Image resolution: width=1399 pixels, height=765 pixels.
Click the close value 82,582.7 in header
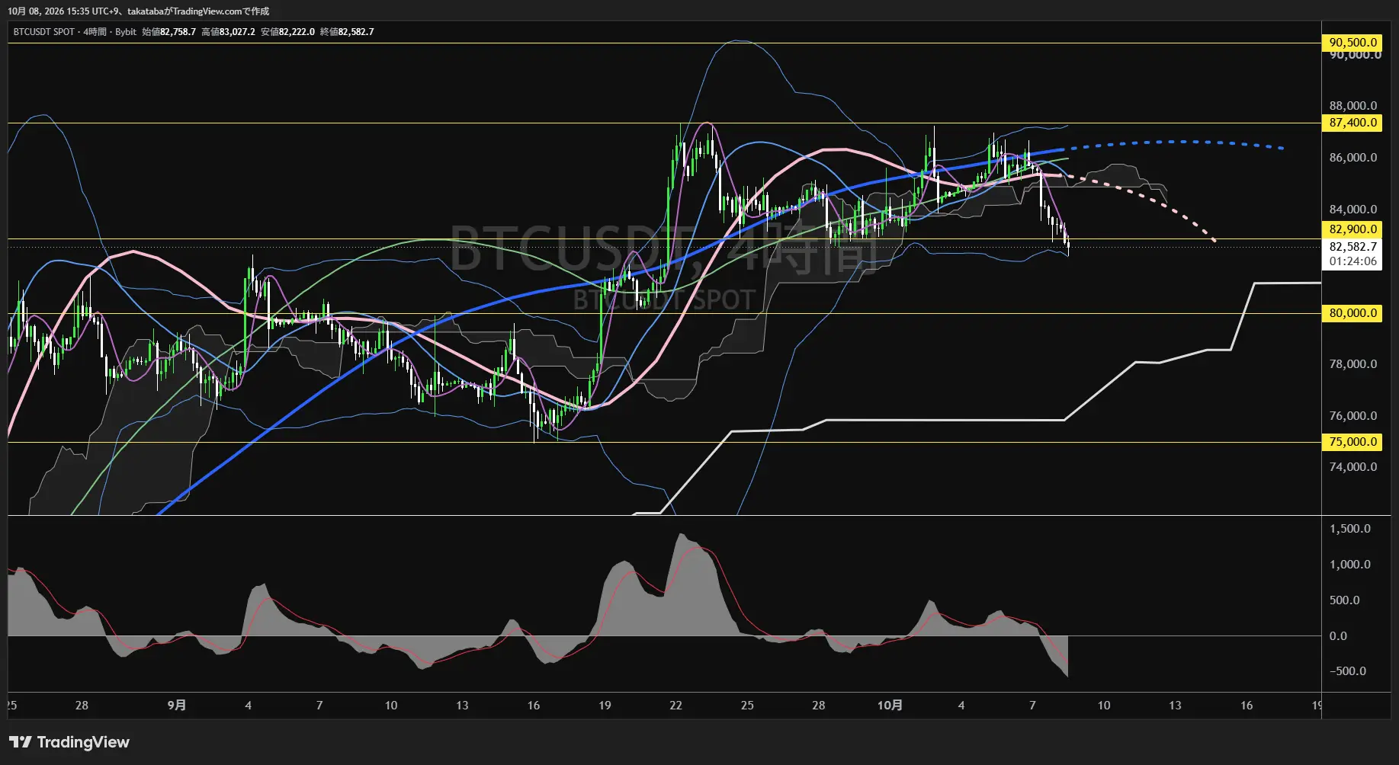tap(356, 32)
